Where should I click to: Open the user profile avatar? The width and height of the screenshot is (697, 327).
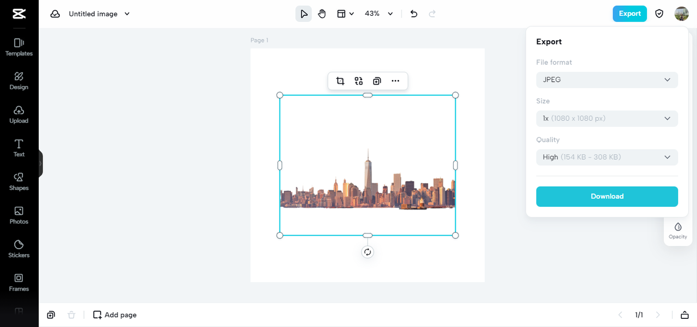coord(682,14)
